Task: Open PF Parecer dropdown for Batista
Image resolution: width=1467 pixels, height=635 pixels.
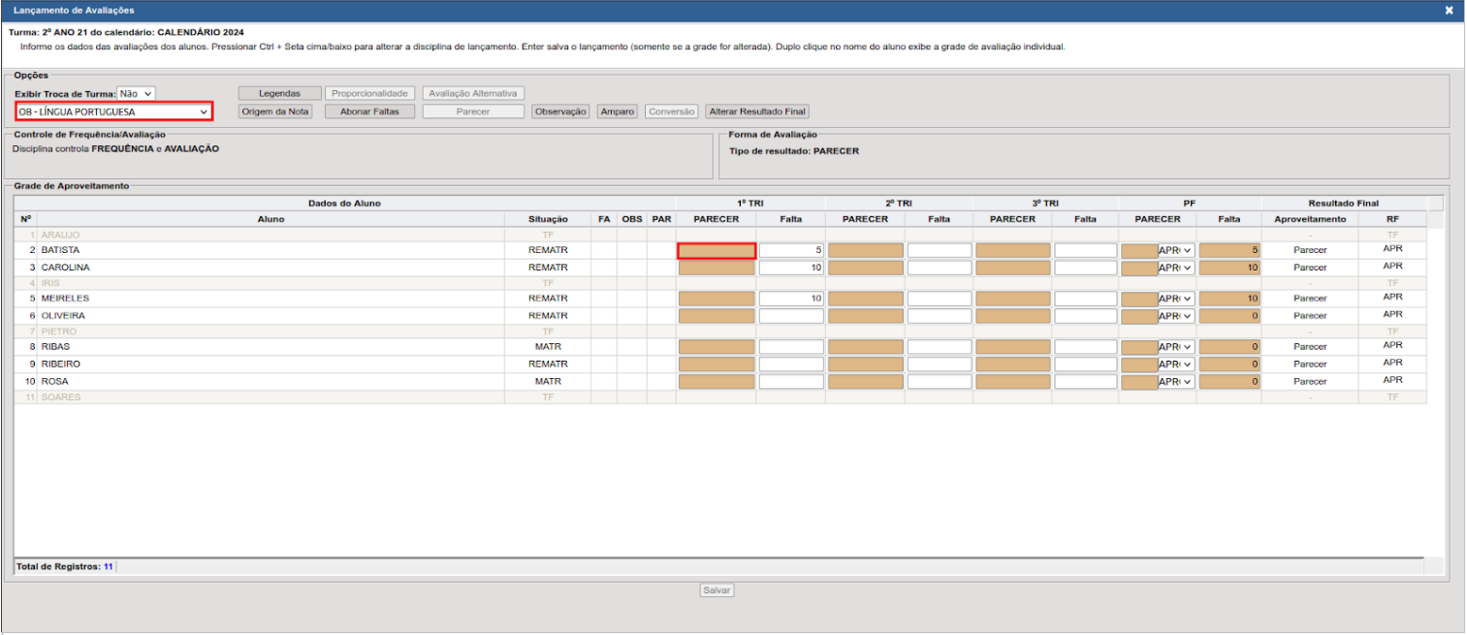Action: click(x=1175, y=250)
